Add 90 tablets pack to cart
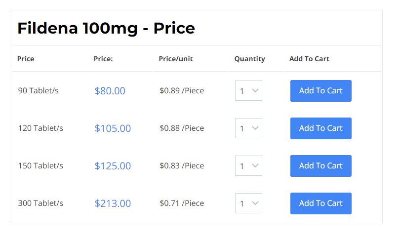Viewport: 400px width, 241px height. [320, 91]
